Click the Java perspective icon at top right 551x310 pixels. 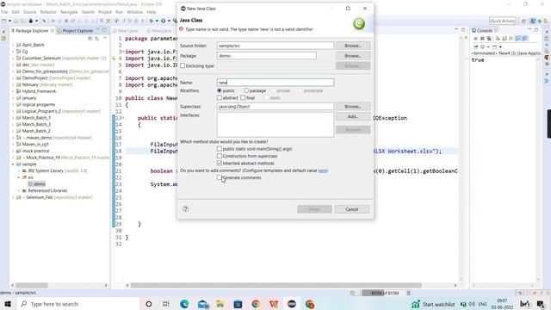coord(533,21)
